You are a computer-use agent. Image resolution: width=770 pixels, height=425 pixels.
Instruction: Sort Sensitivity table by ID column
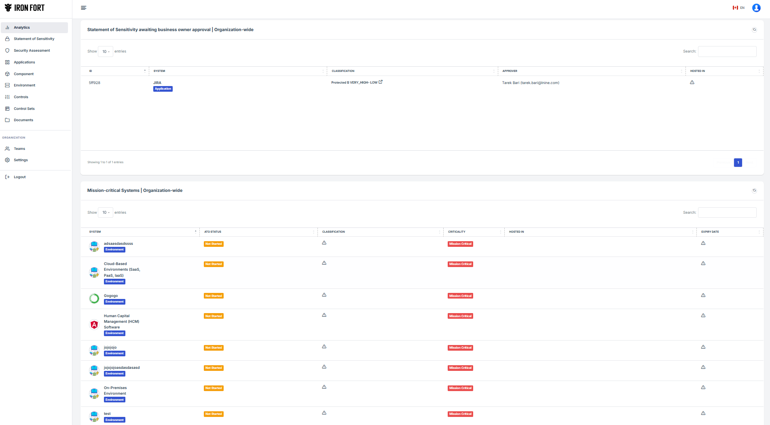pyautogui.click(x=117, y=71)
